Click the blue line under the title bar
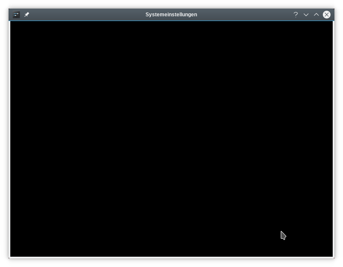Viewport: 343px width, 267px height. point(171,21)
